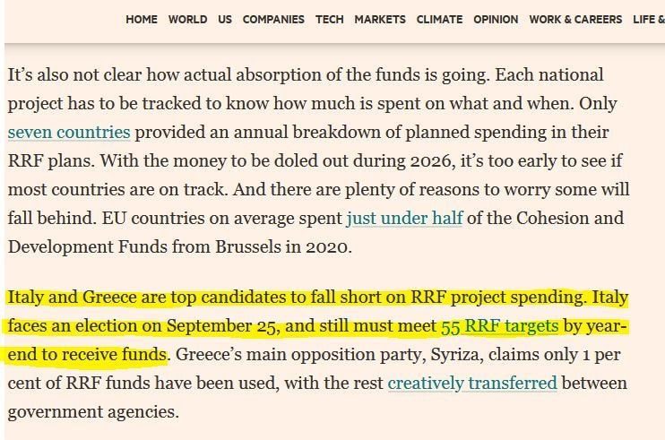Viewport: 665px width, 440px height.
Task: Follow the "seven countries" link
Action: [x=69, y=133]
